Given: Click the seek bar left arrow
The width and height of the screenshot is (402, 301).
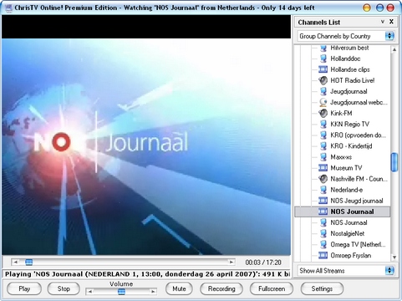Looking at the screenshot, I should pos(16,262).
